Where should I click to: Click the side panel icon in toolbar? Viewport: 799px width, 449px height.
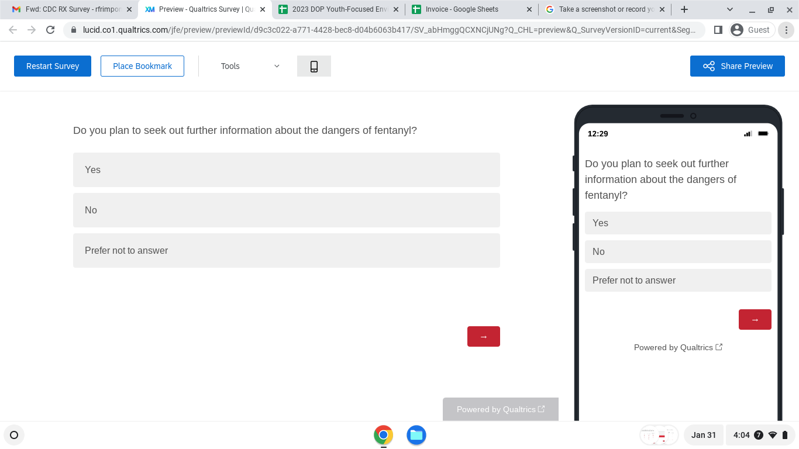[718, 30]
